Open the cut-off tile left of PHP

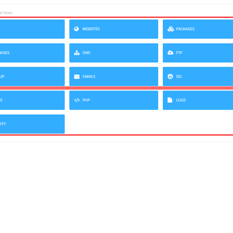point(32,100)
